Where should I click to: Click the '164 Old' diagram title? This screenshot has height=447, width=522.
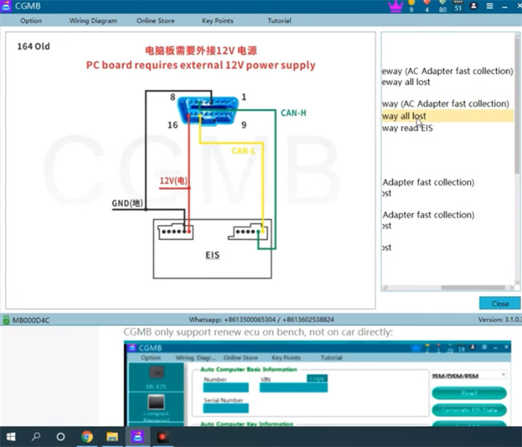click(x=34, y=46)
